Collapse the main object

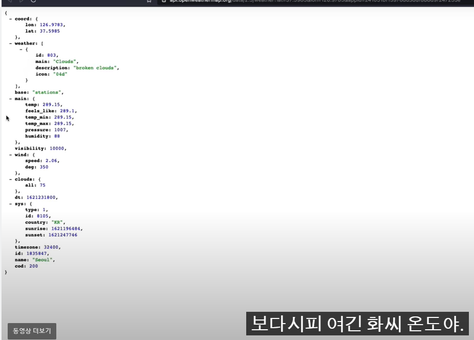coord(11,98)
